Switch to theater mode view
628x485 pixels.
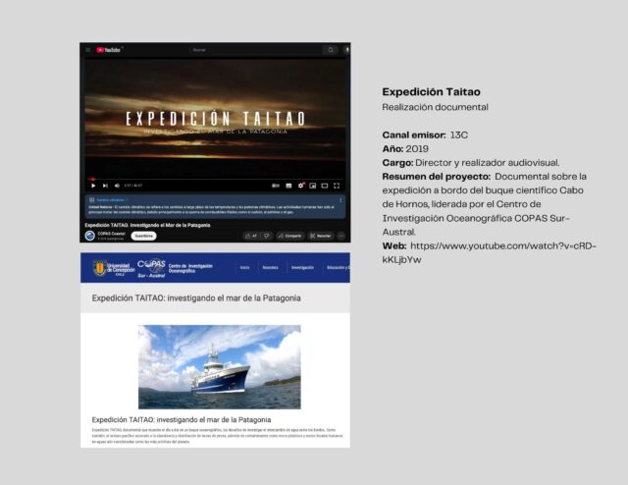pos(324,186)
